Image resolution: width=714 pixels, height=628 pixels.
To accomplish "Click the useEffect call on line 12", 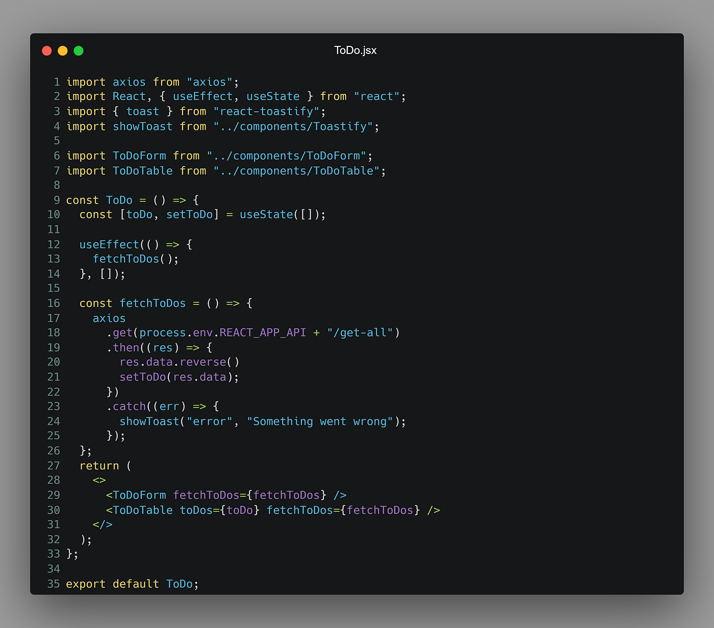I will (x=110, y=244).
